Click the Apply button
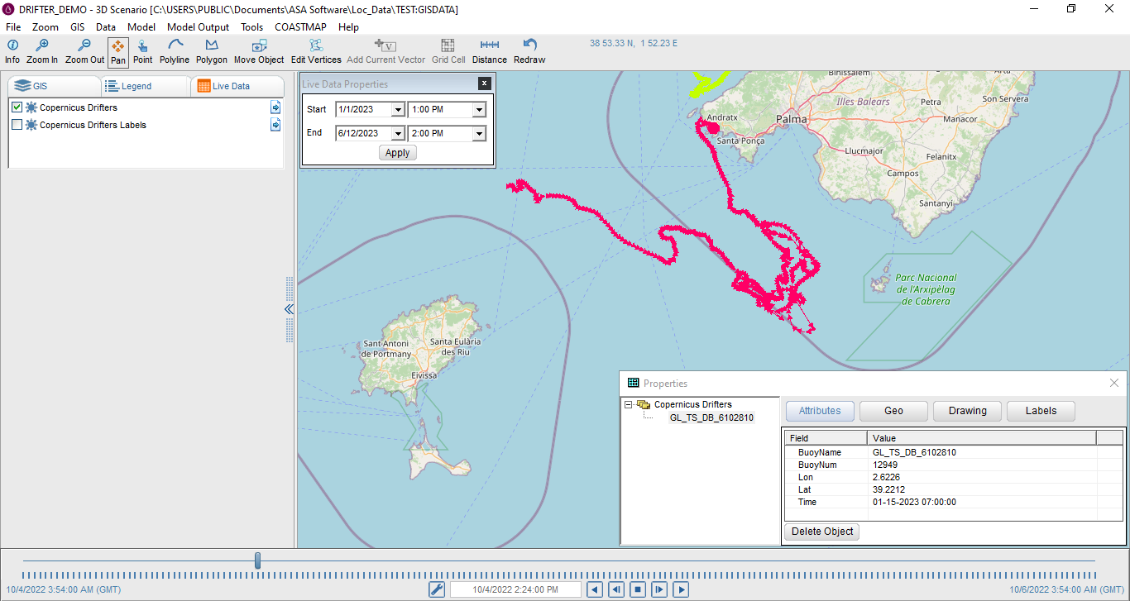1130x601 pixels. 397,153
